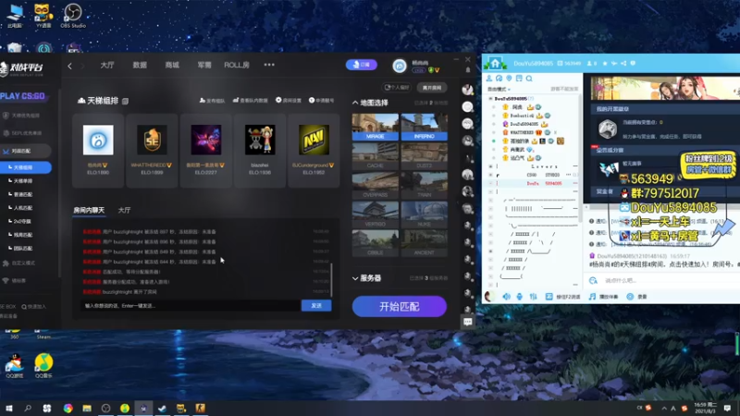Expand 对战匹配 in the left sidebar
The height and width of the screenshot is (416, 740).
click(25, 151)
